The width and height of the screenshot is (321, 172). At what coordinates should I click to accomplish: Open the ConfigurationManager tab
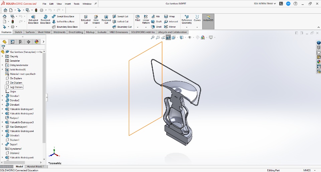coord(20,42)
